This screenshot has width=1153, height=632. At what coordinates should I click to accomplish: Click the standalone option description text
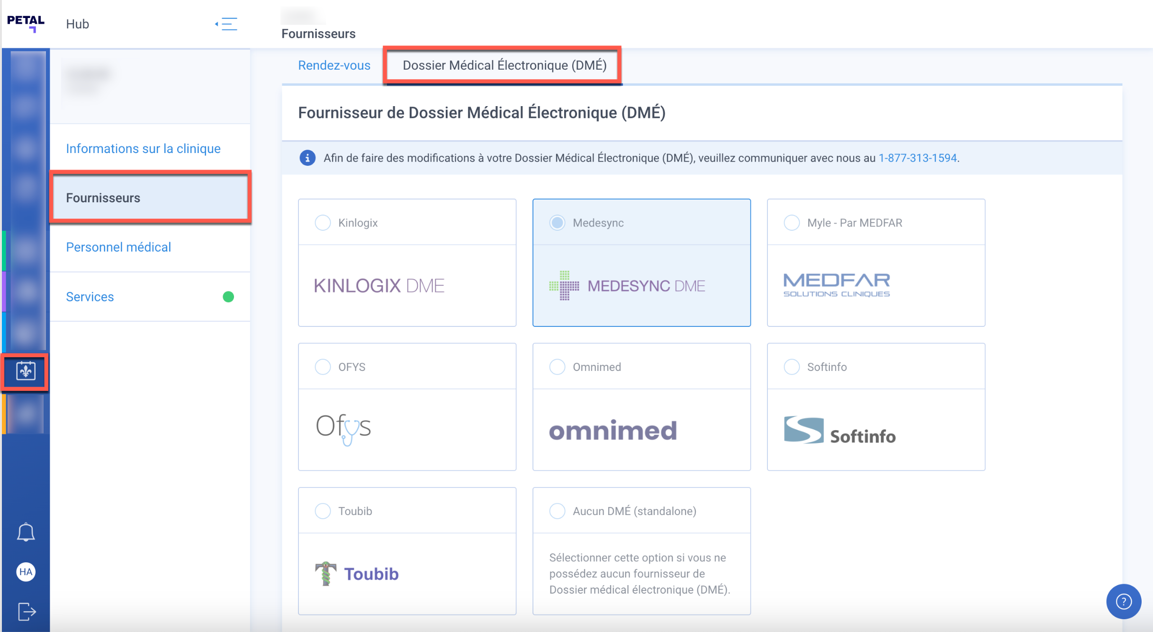click(640, 574)
